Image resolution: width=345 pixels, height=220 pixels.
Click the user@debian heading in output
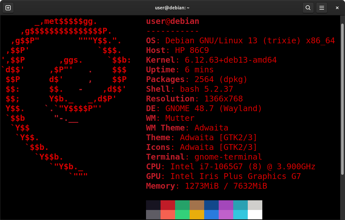[x=172, y=22]
